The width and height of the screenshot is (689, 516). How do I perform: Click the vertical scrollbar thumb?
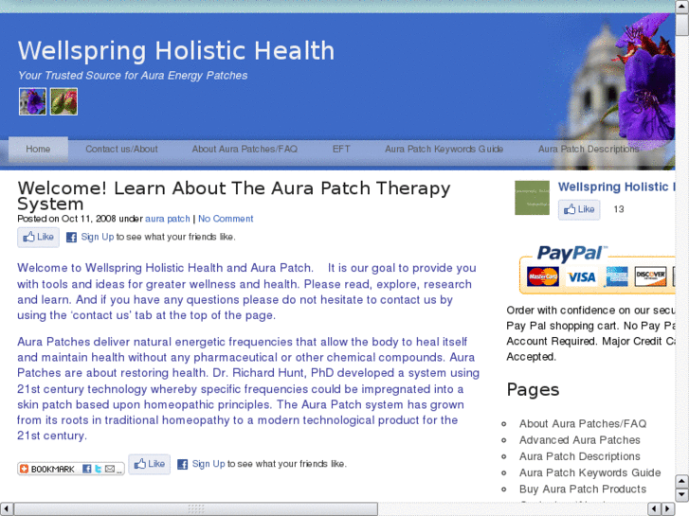click(x=682, y=24)
